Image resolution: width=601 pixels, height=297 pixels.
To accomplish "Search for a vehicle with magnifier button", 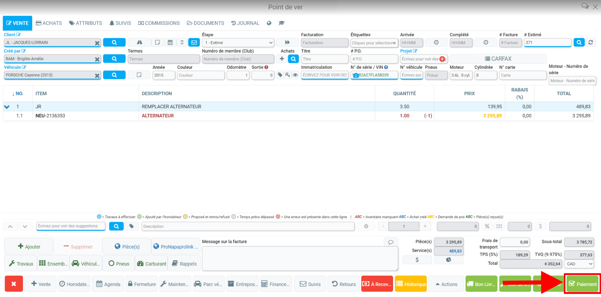I will [x=114, y=75].
